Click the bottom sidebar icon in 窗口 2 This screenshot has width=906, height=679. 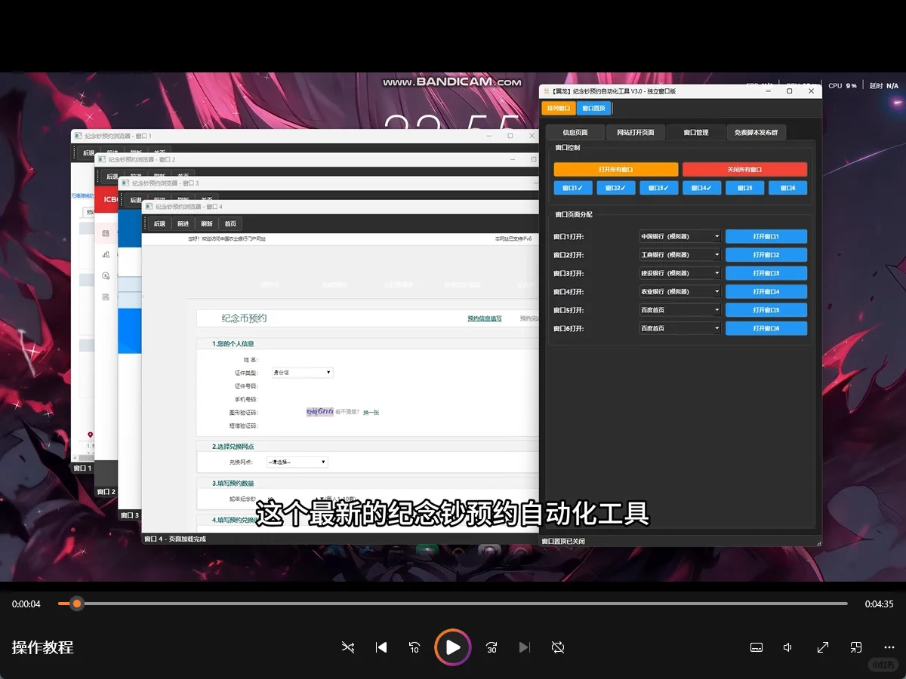pos(106,296)
